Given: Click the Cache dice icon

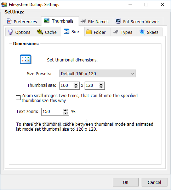Looking at the screenshot, I should [40, 32].
